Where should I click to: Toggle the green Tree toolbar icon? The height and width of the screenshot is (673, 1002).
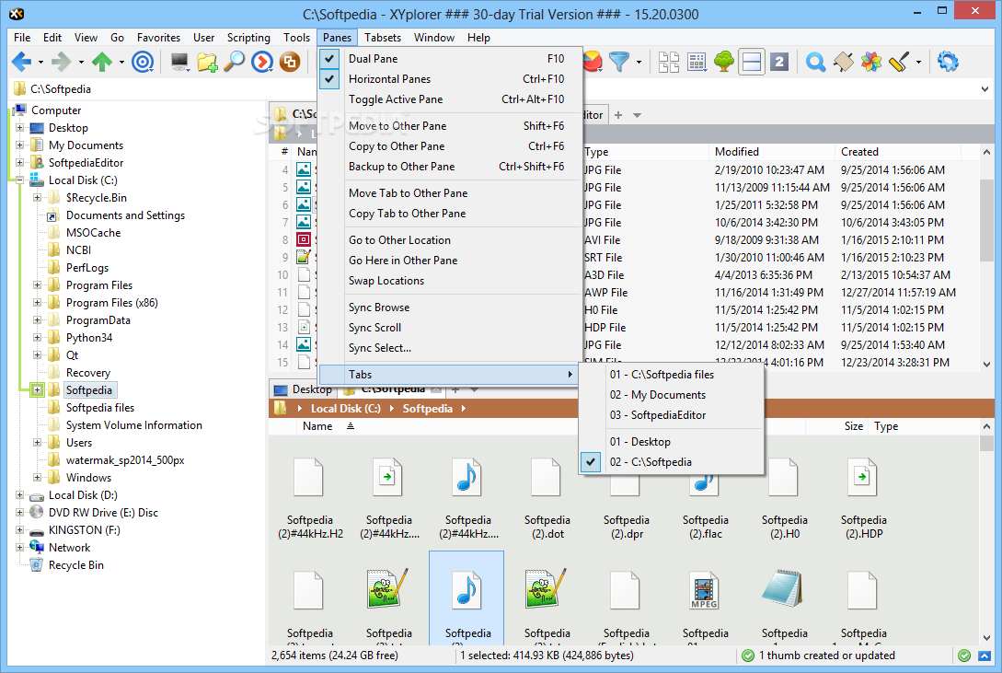click(724, 62)
